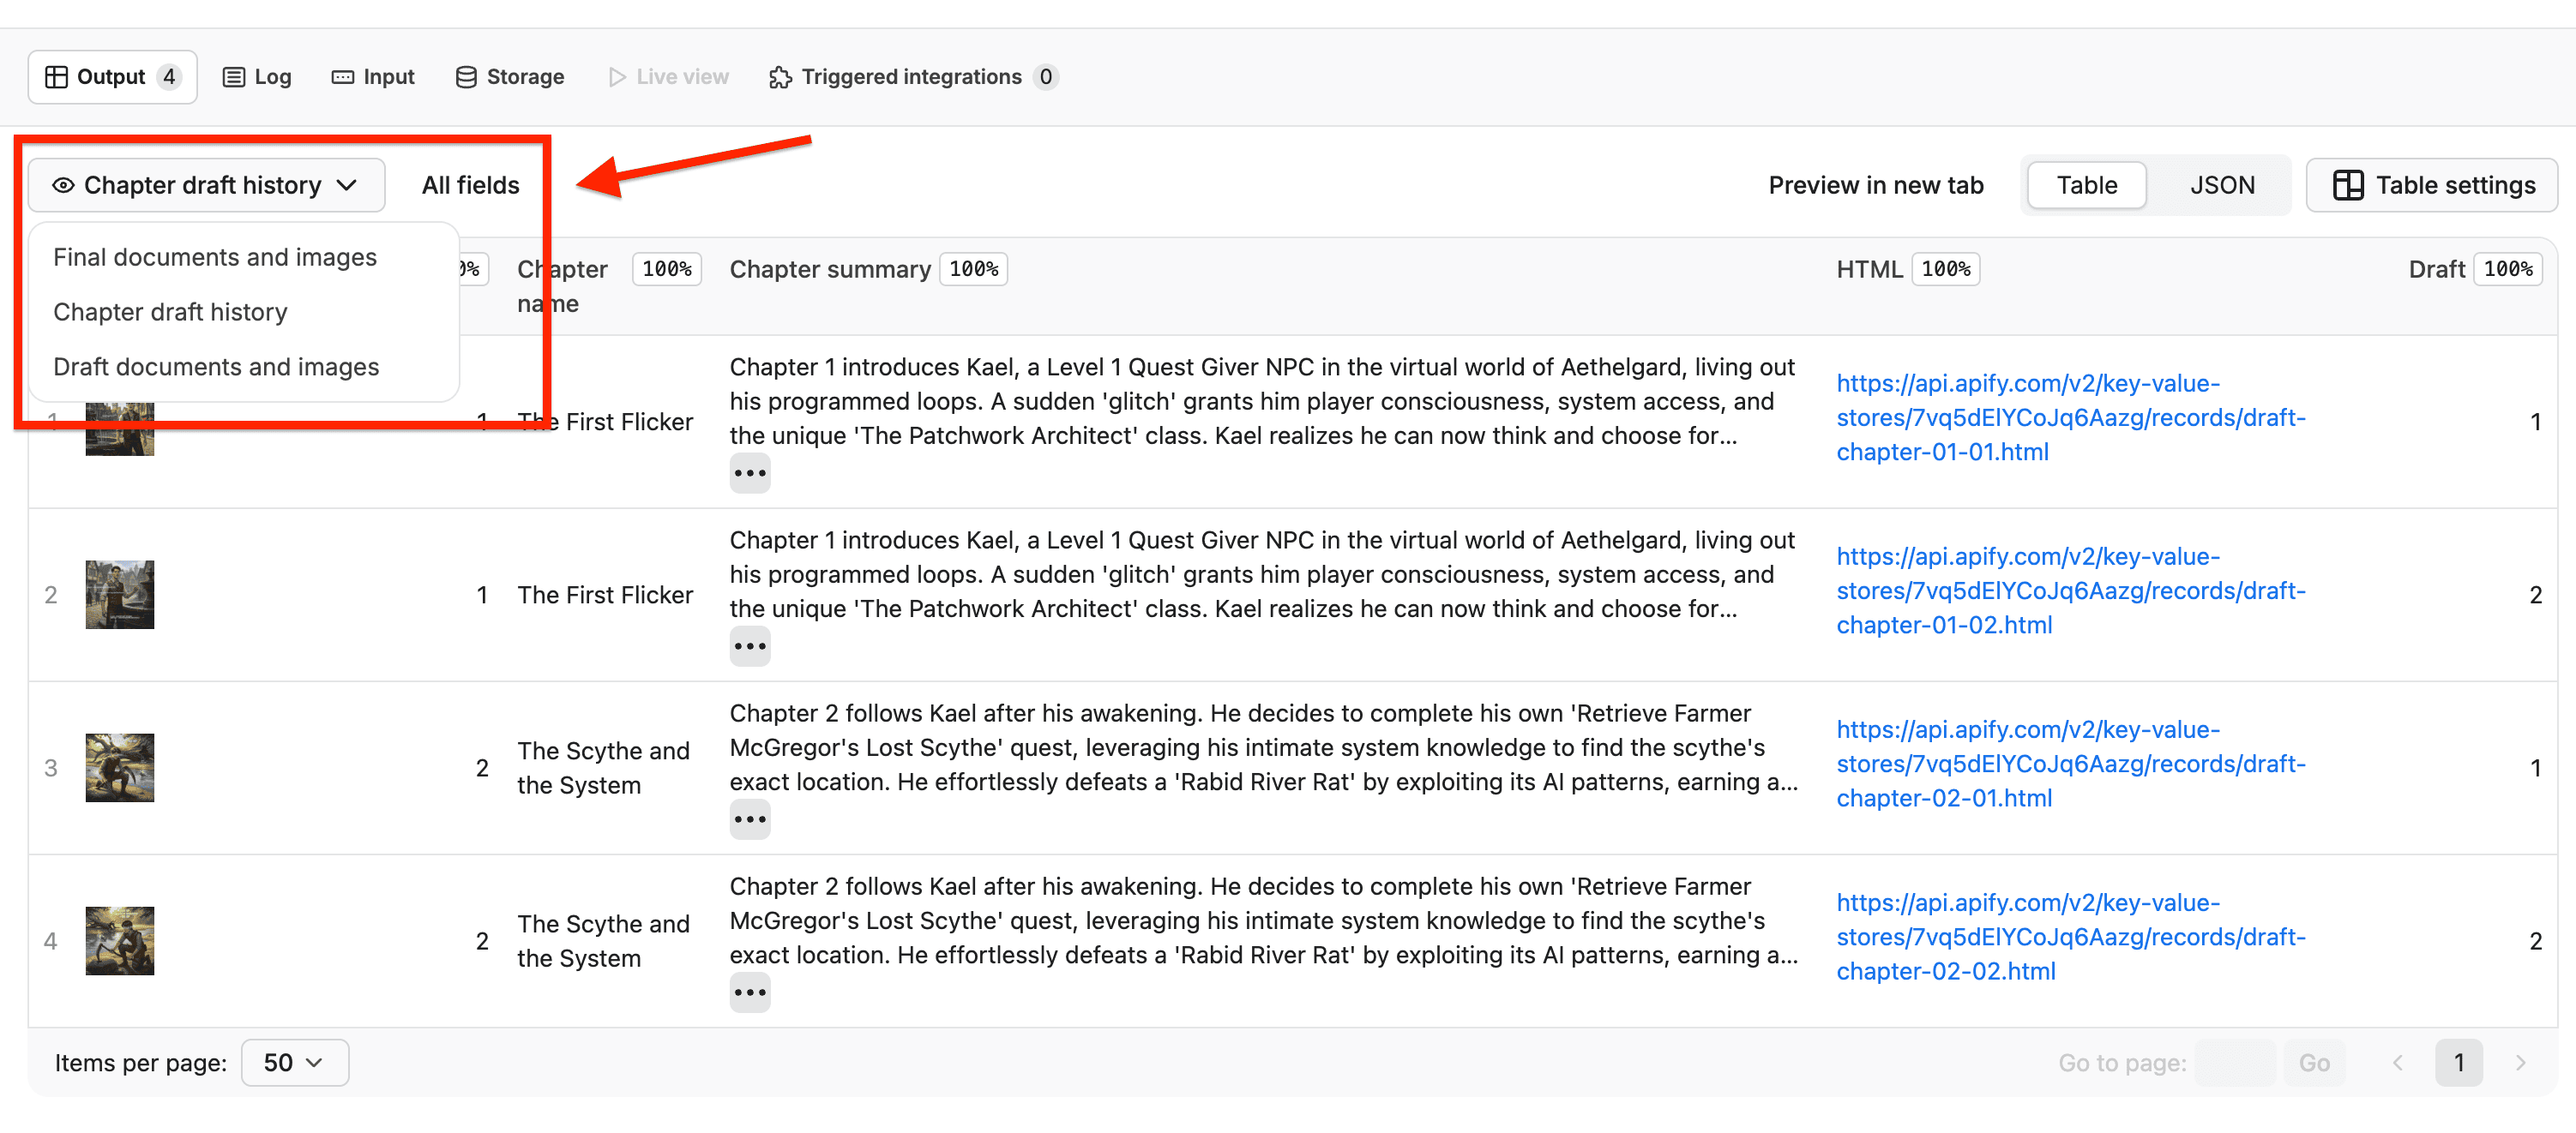The height and width of the screenshot is (1133, 2576).
Task: Switch to the Log tab
Action: [x=257, y=77]
